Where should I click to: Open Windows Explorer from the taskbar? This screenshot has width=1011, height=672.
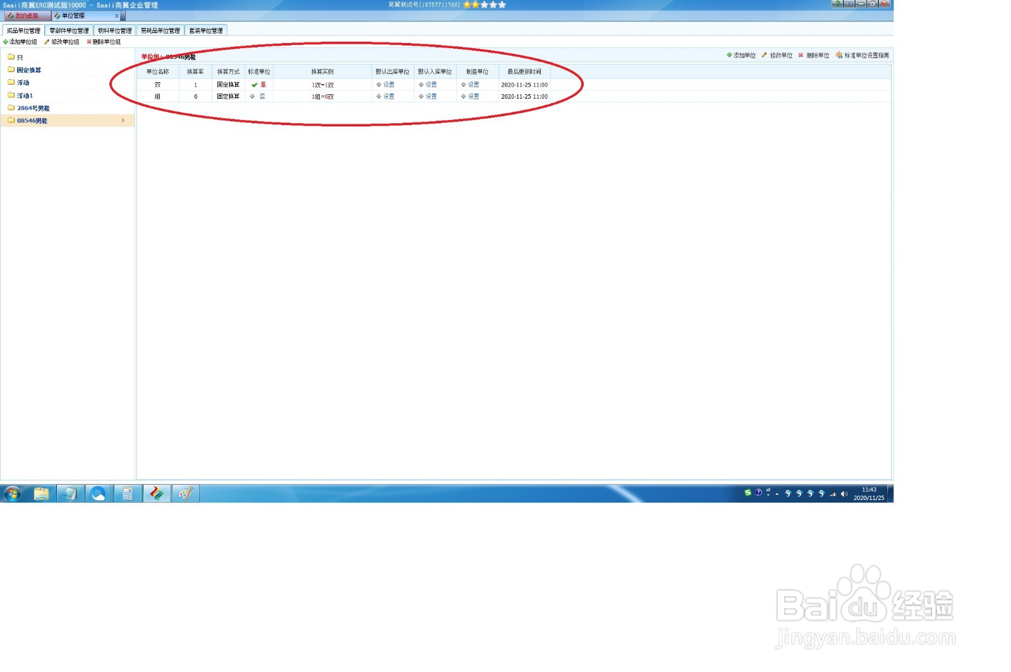click(41, 494)
